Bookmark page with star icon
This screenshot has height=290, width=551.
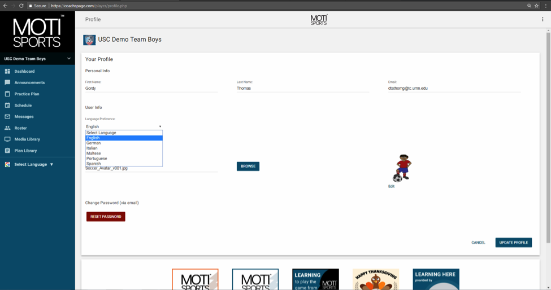pyautogui.click(x=537, y=6)
